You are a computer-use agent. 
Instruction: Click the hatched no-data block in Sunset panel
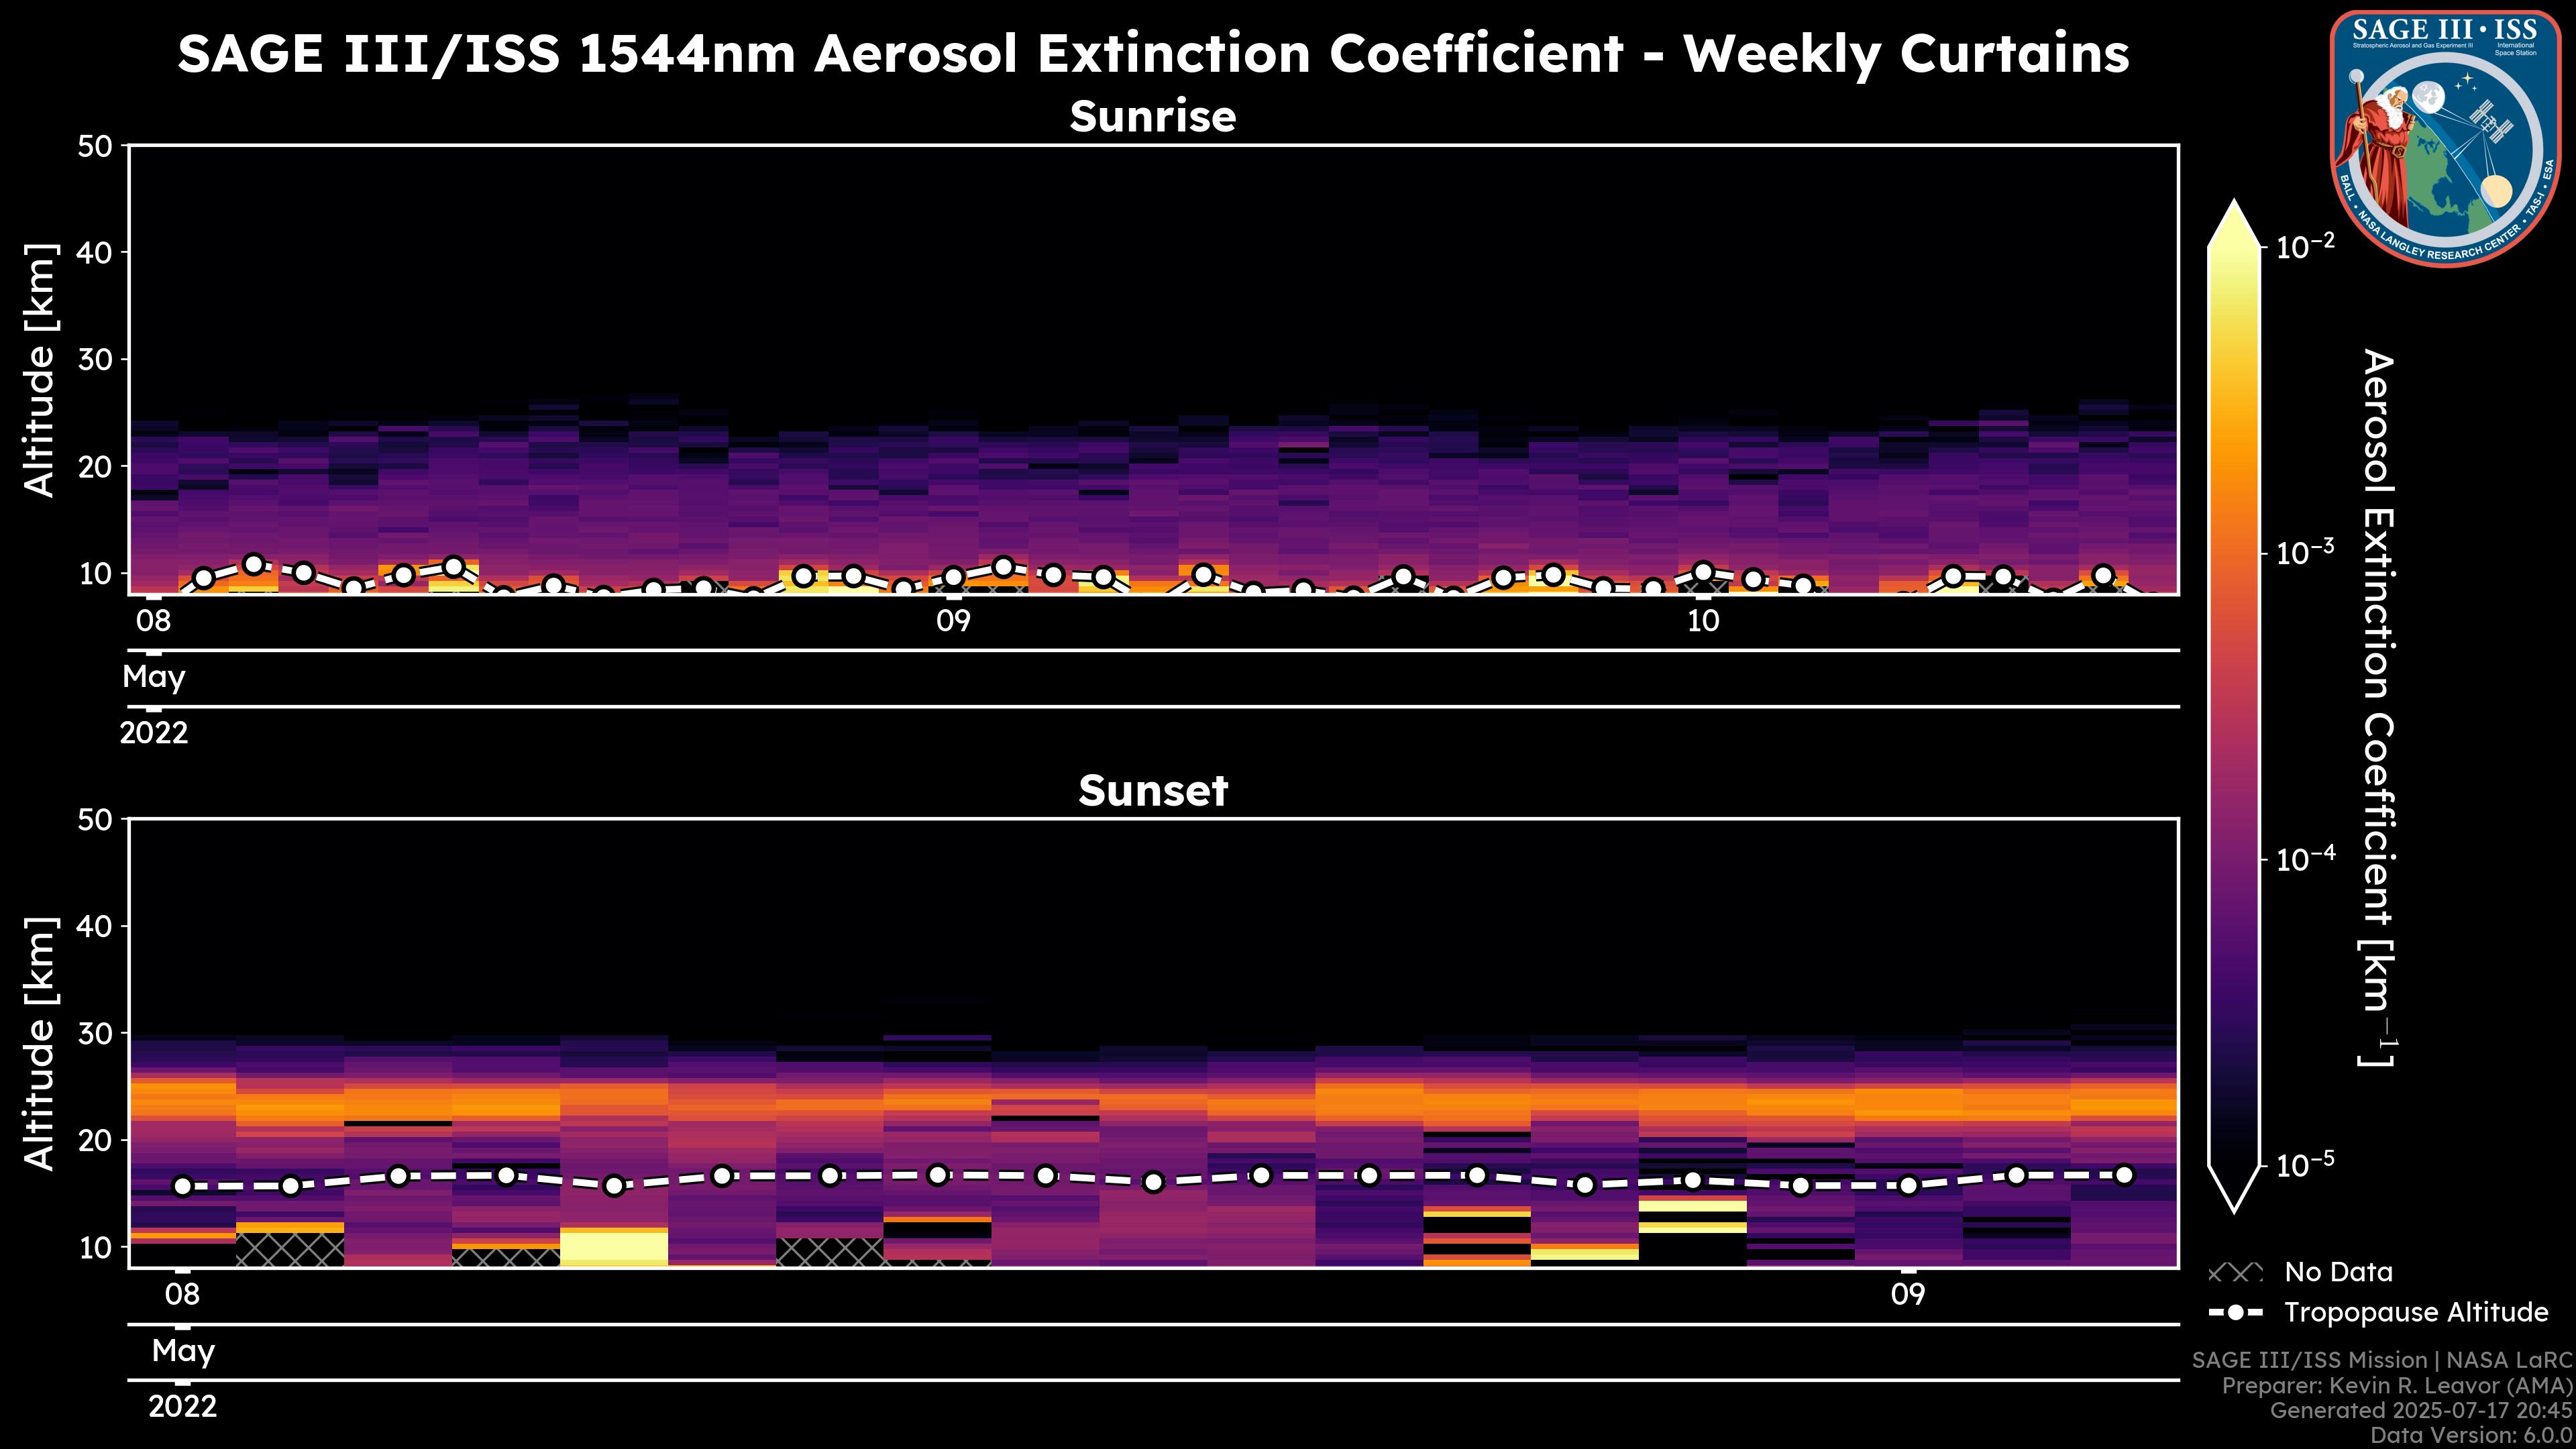[x=290, y=1249]
